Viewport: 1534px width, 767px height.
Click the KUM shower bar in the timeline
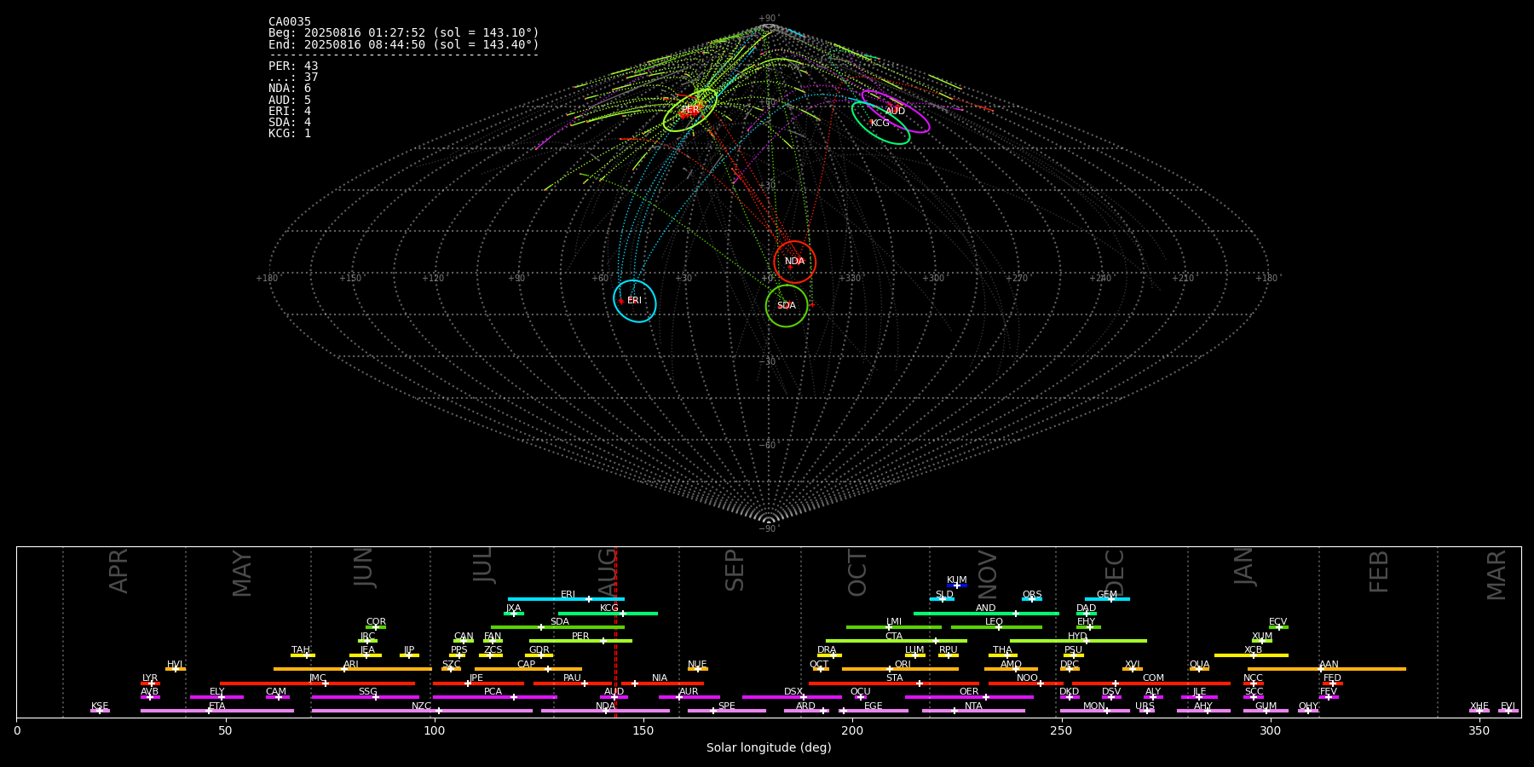tap(957, 585)
